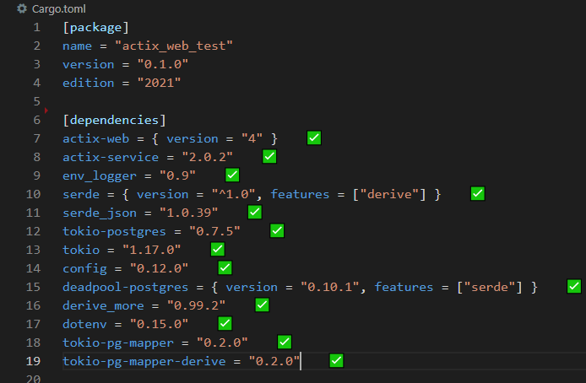Click the env_logger dependency name
This screenshot has height=383, width=586.
pos(100,175)
